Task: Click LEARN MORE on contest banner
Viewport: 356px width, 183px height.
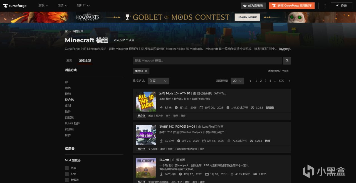Action: point(247,17)
